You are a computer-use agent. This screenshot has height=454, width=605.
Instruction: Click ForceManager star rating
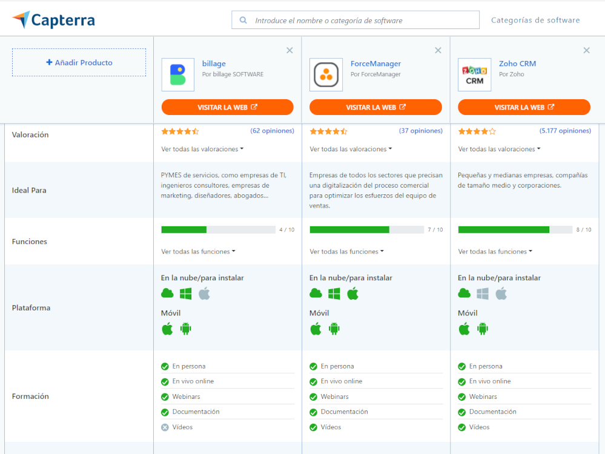(328, 131)
